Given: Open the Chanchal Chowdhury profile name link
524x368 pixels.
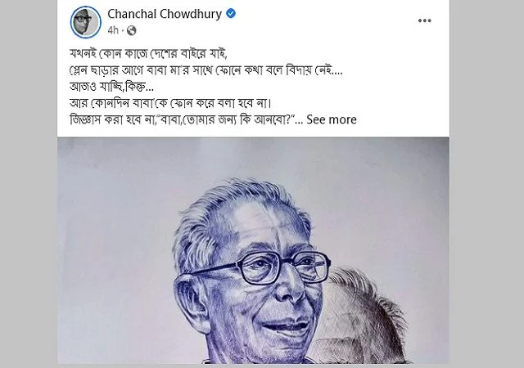Looking at the screenshot, I should (x=165, y=14).
